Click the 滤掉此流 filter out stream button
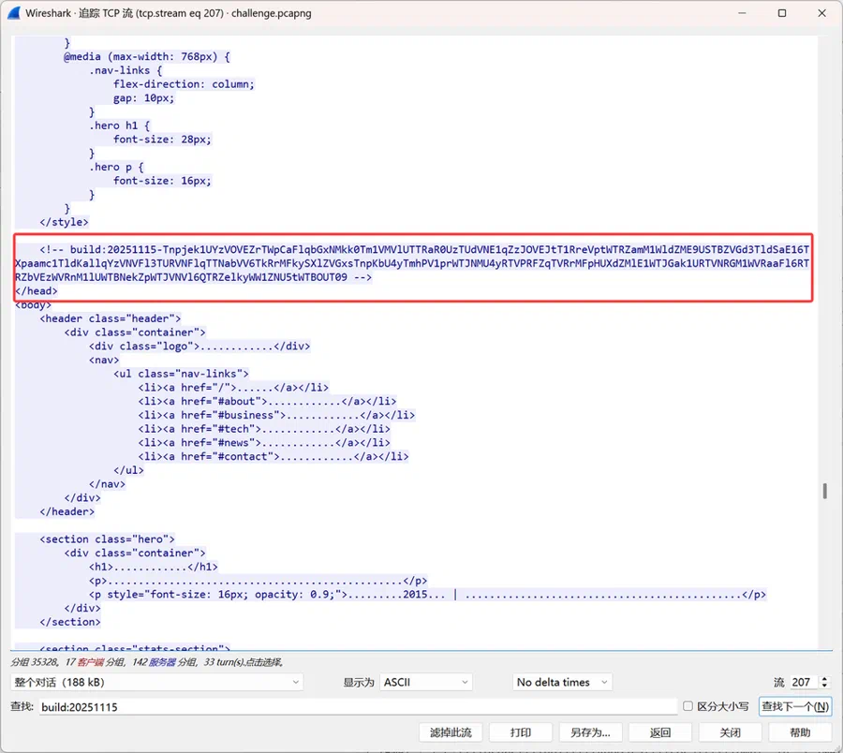Image resolution: width=843 pixels, height=753 pixels. pos(451,732)
